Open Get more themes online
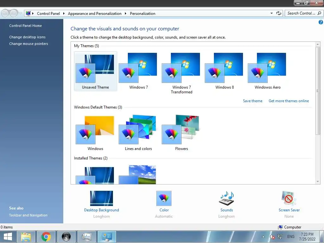This screenshot has width=324, height=243. click(289, 101)
